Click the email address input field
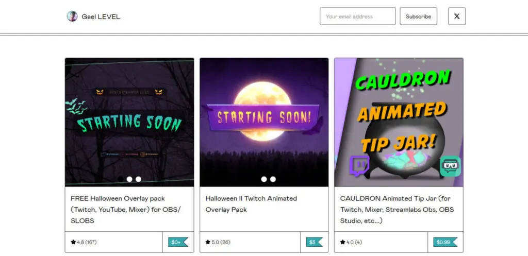The width and height of the screenshot is (528, 256). pos(358,16)
